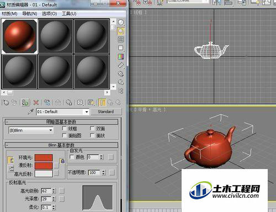Click the 自发光 map button
This screenshot has width=276, height=212.
coord(111,157)
